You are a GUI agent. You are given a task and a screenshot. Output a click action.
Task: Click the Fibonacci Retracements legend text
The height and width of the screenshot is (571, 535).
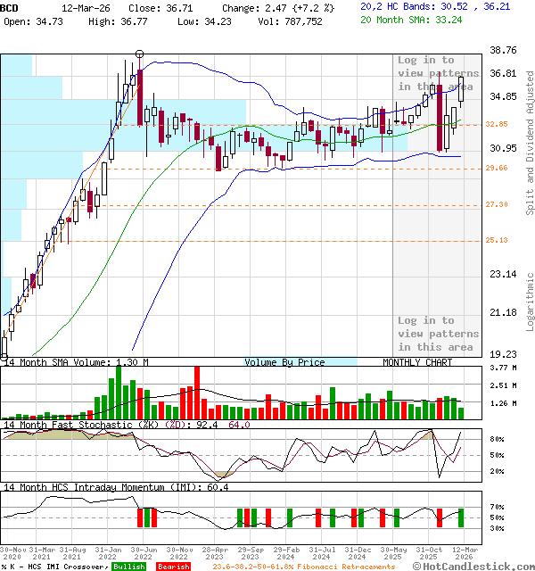pyautogui.click(x=304, y=567)
